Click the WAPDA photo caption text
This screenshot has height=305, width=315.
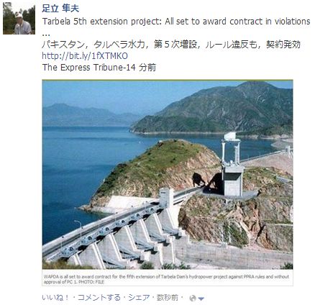point(166,279)
